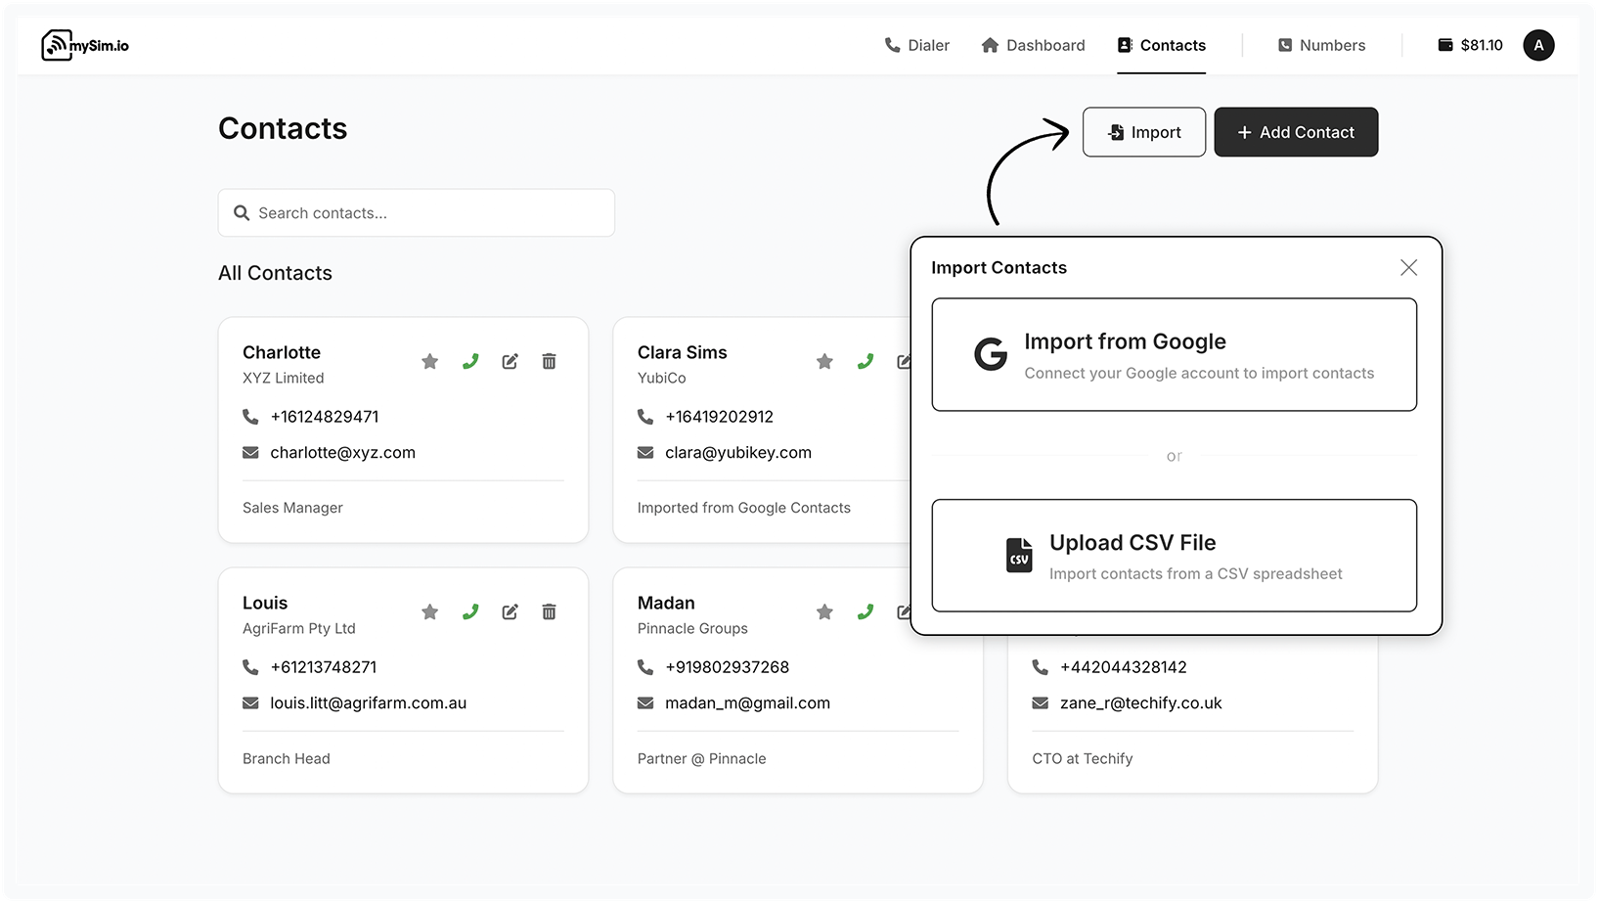Click the AgriFarm Pty Ltd company
This screenshot has width=1598, height=903.
[x=299, y=628]
